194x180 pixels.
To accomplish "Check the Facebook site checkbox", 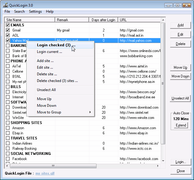I will coord(8,159).
